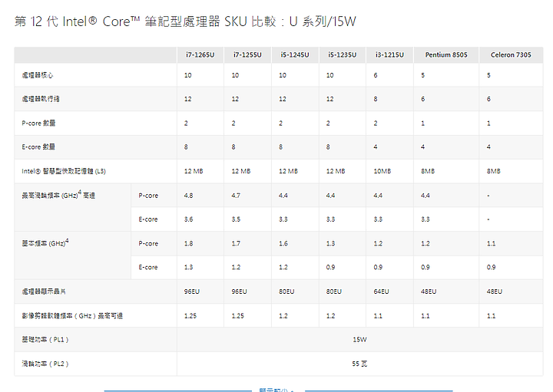Click the 最高渦輪頻率 (GHz) row label
Viewport: 553px width, 392px height.
pos(58,195)
